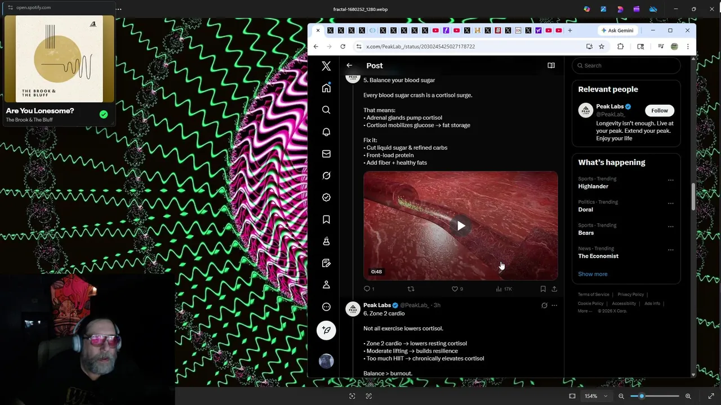Viewport: 721px width, 405px height.
Task: Enter fullscreen in the photo viewer
Action: pyautogui.click(x=711, y=396)
